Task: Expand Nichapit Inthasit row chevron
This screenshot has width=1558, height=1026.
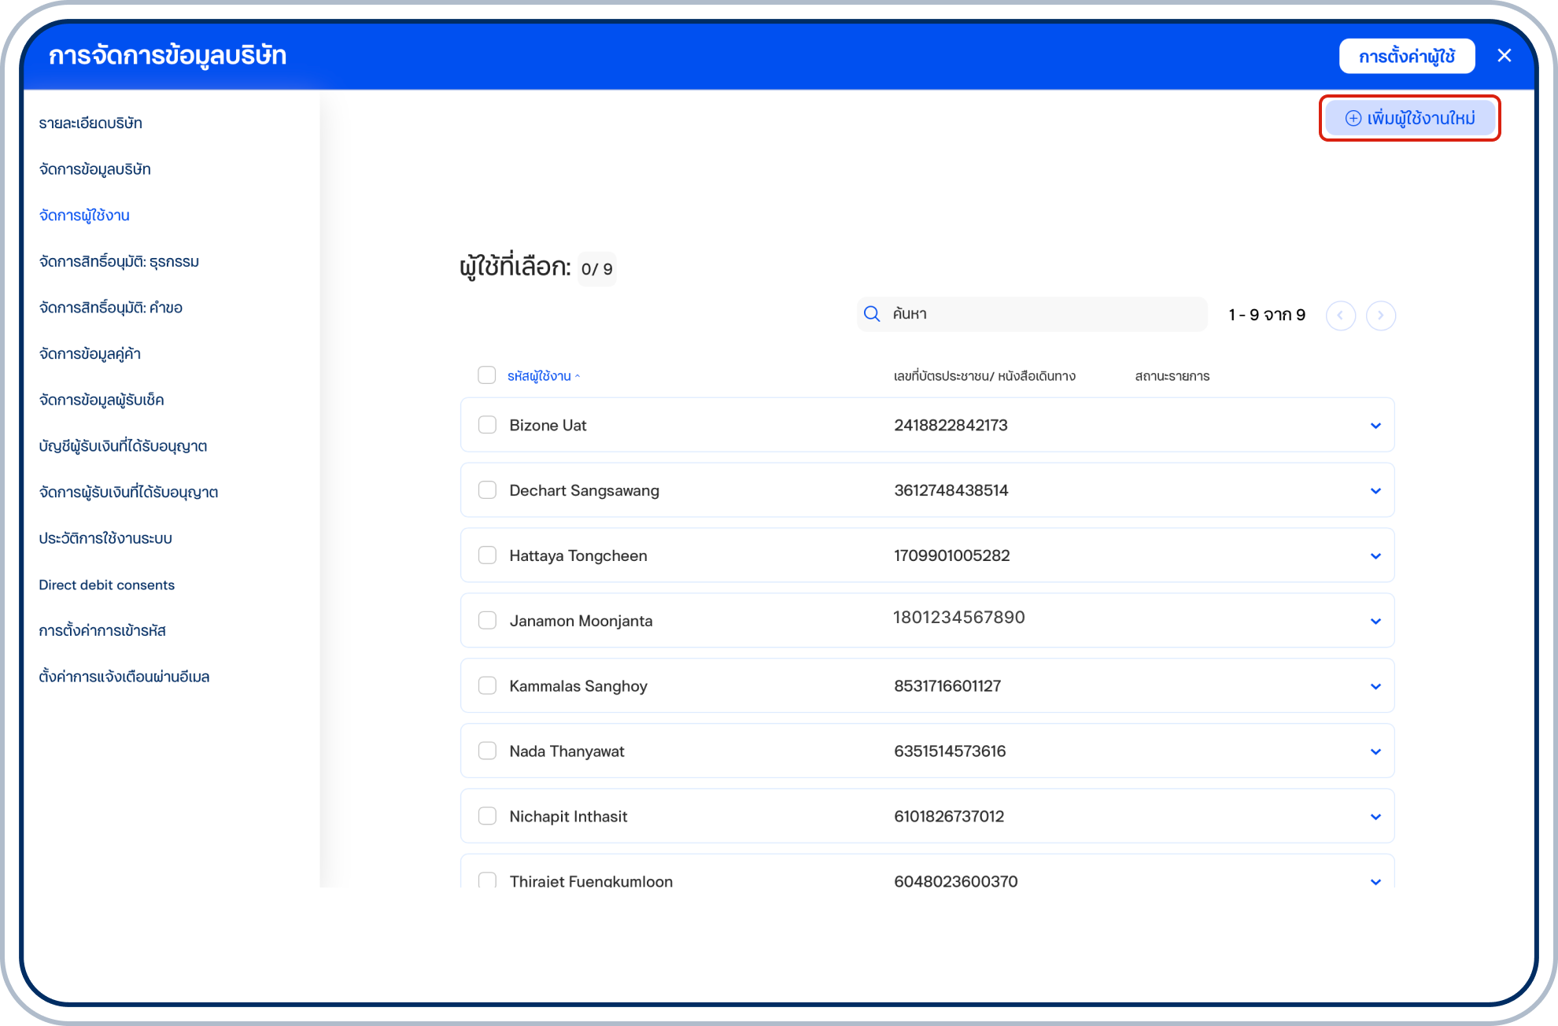Action: (x=1375, y=817)
